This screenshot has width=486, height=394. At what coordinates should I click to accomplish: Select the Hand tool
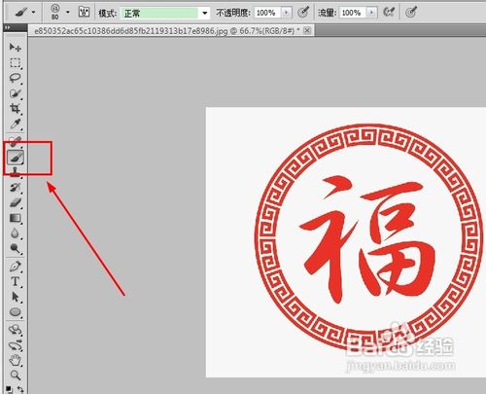[15, 360]
